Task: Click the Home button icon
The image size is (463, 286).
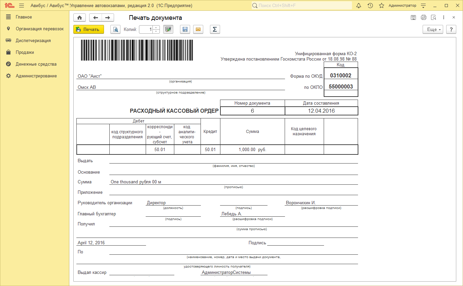Action: coord(79,18)
